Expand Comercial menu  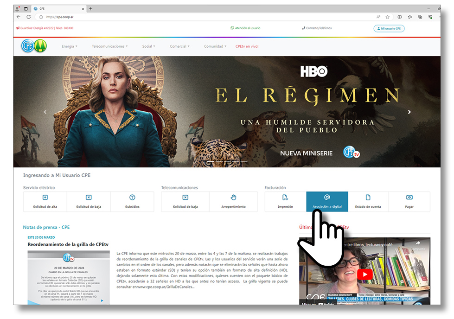179,46
